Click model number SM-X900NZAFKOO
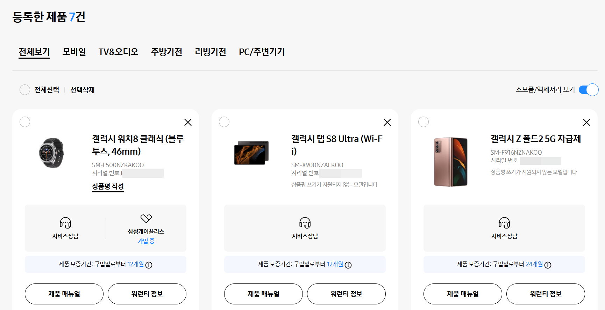This screenshot has height=310, width=605. point(317,165)
